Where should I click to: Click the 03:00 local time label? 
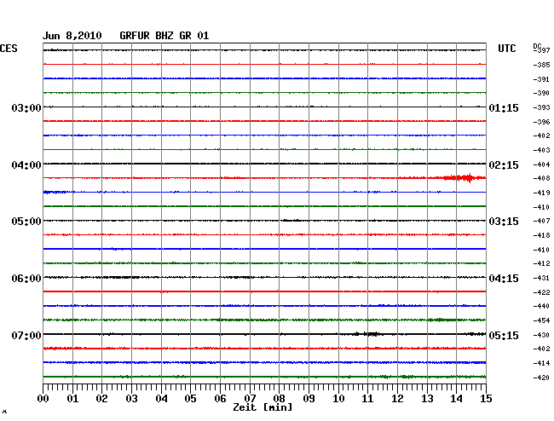point(26,107)
